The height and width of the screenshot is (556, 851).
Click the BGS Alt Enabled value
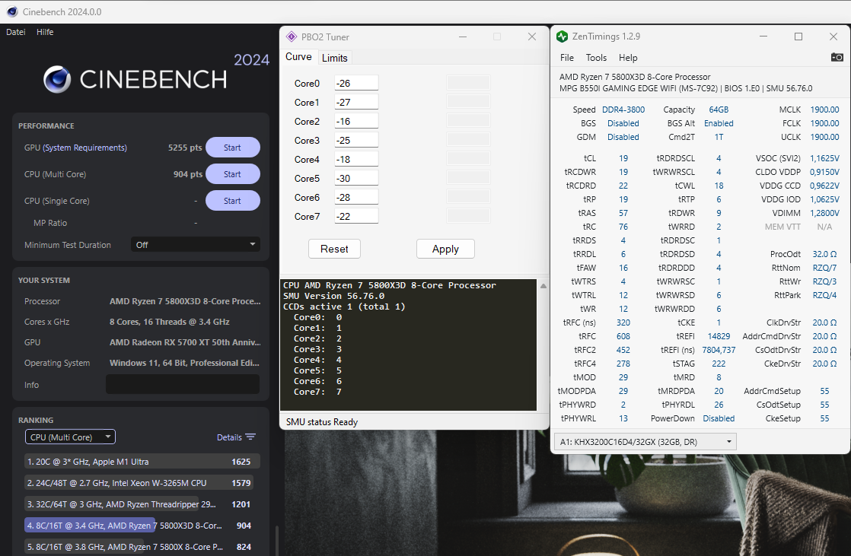point(719,123)
